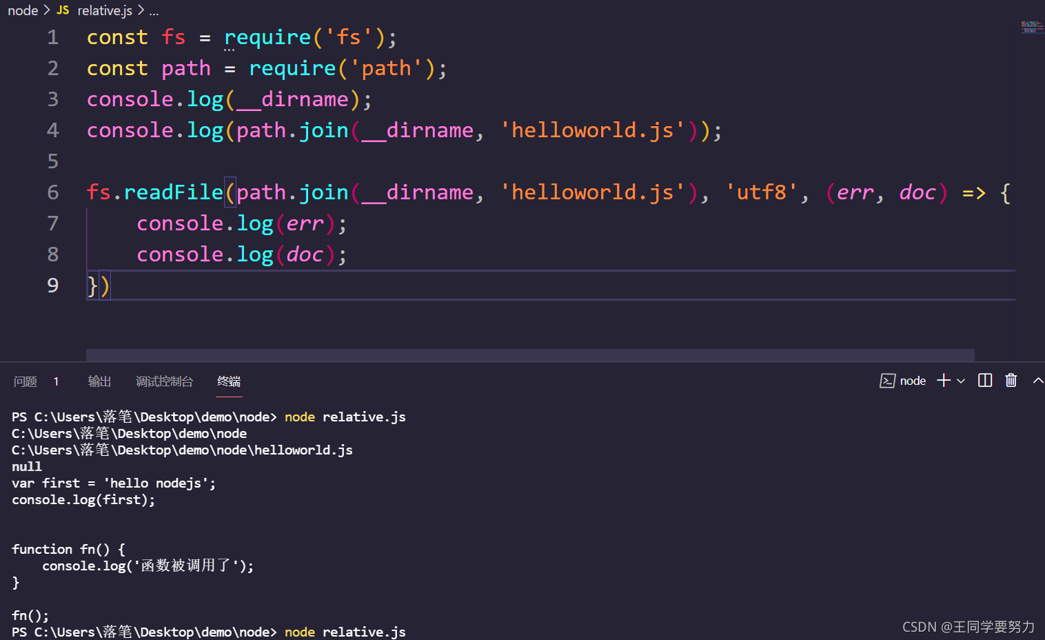Open the new terminal launch profile dropdown
1045x640 pixels.
[x=961, y=381]
